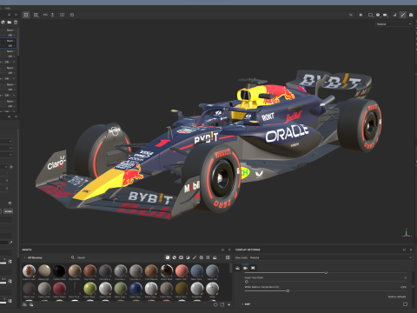Viewport: 417px width, 313px height.
Task: Filter Assets by the landscape environments icon
Action: tap(215, 257)
